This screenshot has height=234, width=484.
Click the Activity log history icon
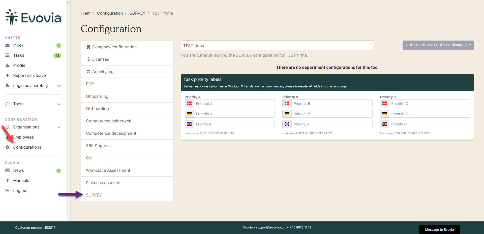coord(88,72)
